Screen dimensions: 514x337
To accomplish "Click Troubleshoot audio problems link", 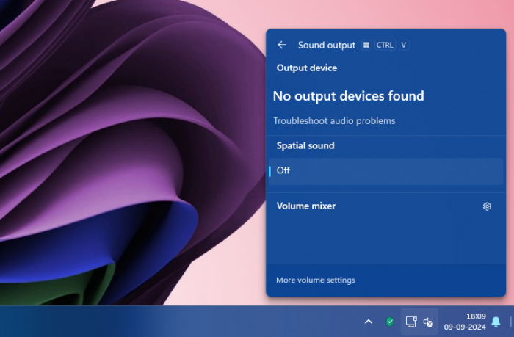I will pos(334,121).
